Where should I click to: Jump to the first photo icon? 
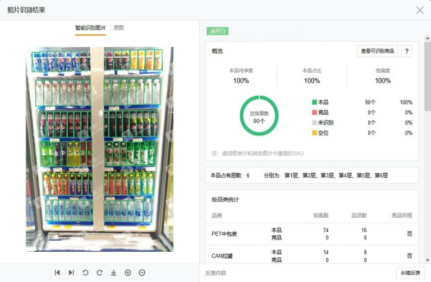coord(57,272)
